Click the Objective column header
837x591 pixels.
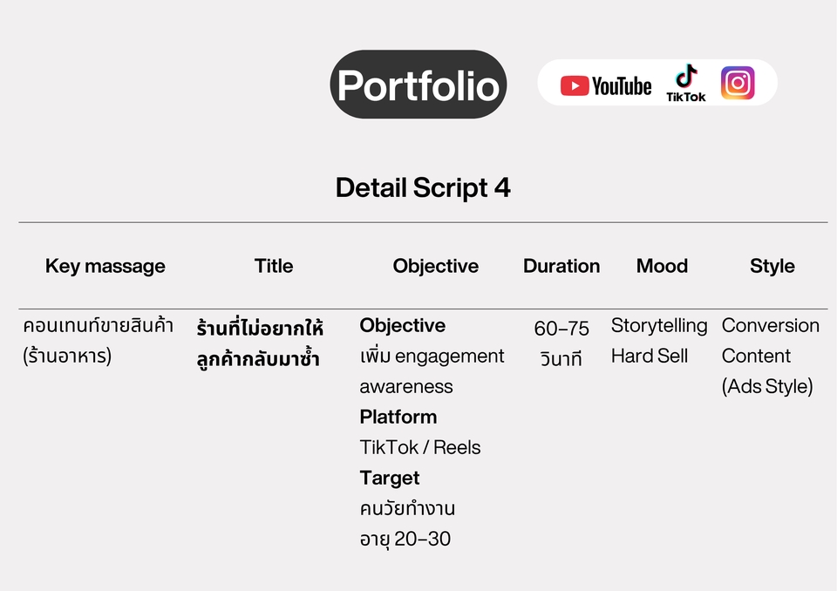(x=436, y=266)
